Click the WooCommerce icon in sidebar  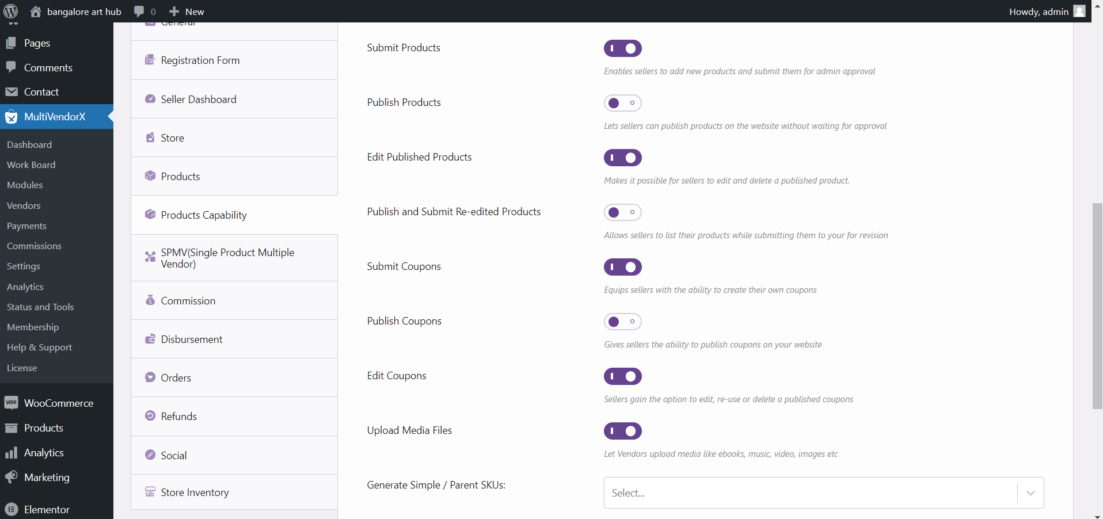coord(11,403)
